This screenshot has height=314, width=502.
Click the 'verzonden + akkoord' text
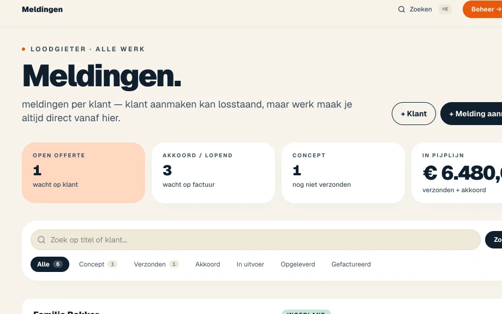(x=454, y=190)
